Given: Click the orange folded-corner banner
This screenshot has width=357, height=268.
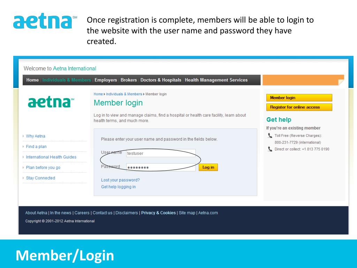Looking at the screenshot, I should 303,80.
